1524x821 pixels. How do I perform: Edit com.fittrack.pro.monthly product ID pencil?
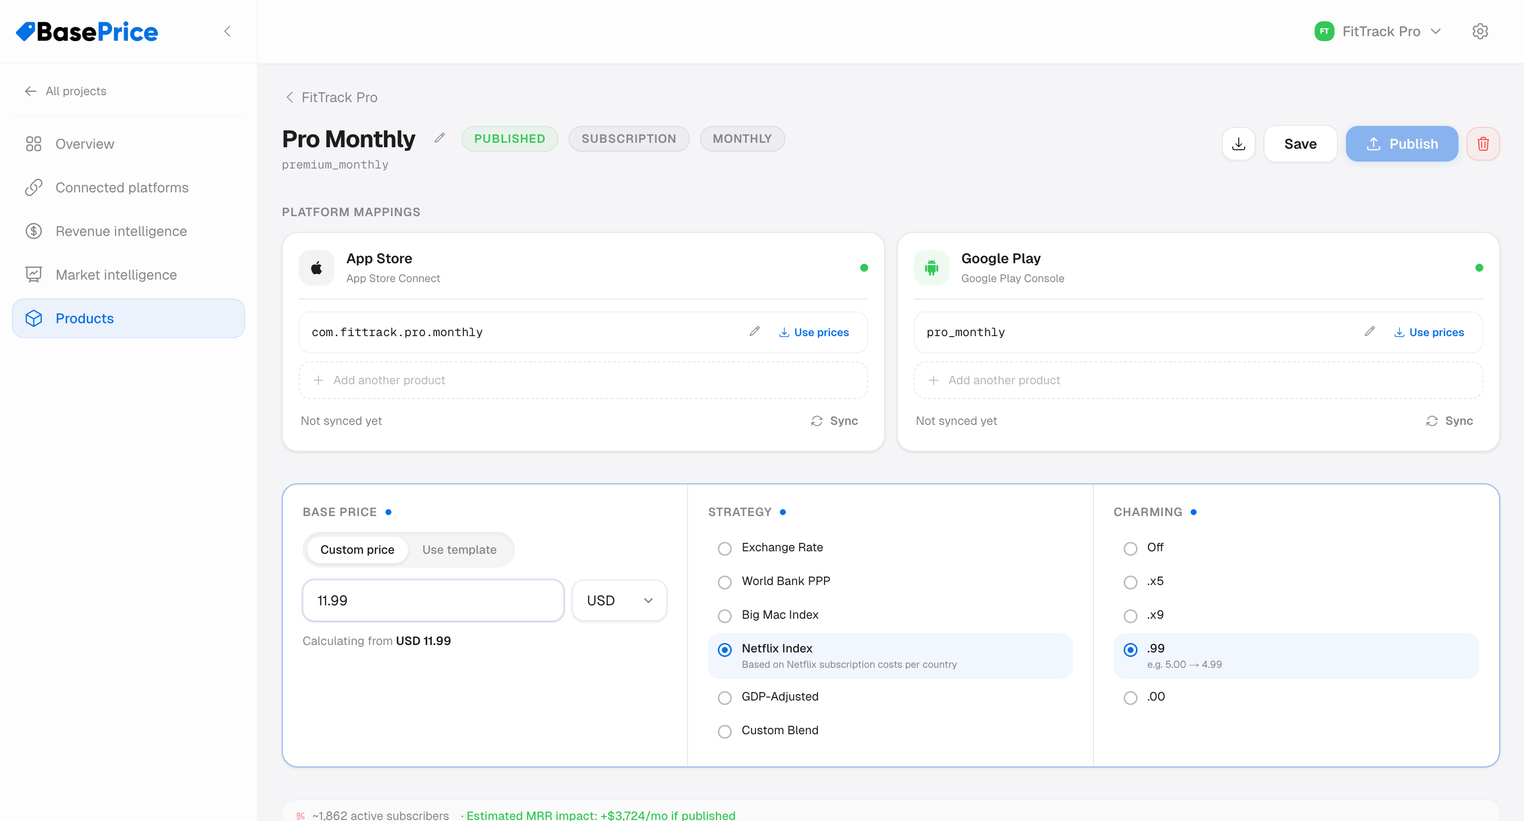pos(754,332)
